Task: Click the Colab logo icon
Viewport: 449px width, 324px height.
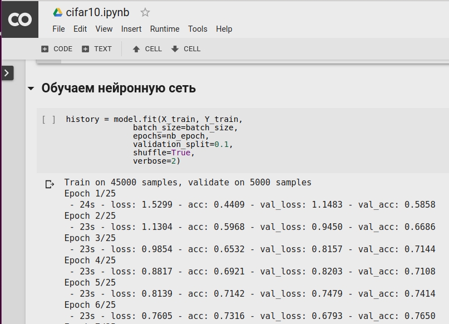Action: coord(20,20)
